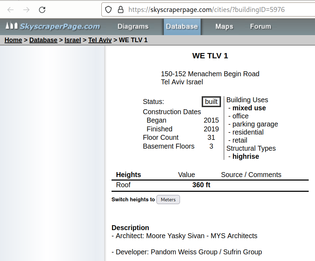
Task: Go back with the browser back arrow
Action: pyautogui.click(x=11, y=9)
